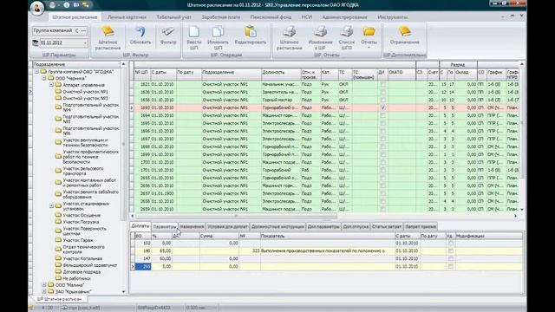The height and width of the screenshot is (312, 555).
Task: Open the Список ШПЗ report icon
Action: [x=347, y=31]
